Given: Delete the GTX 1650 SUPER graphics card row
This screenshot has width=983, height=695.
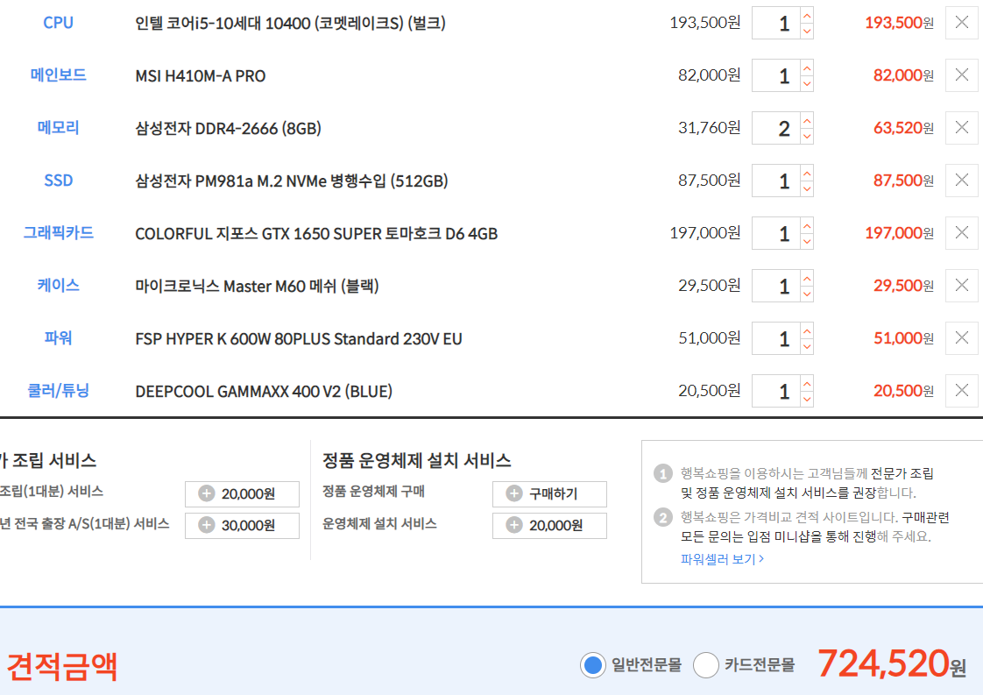Looking at the screenshot, I should pyautogui.click(x=962, y=233).
